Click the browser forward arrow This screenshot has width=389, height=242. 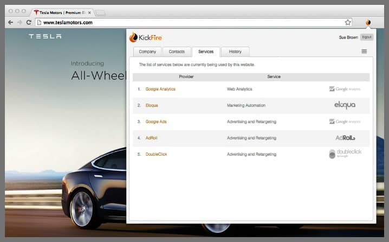click(x=20, y=23)
